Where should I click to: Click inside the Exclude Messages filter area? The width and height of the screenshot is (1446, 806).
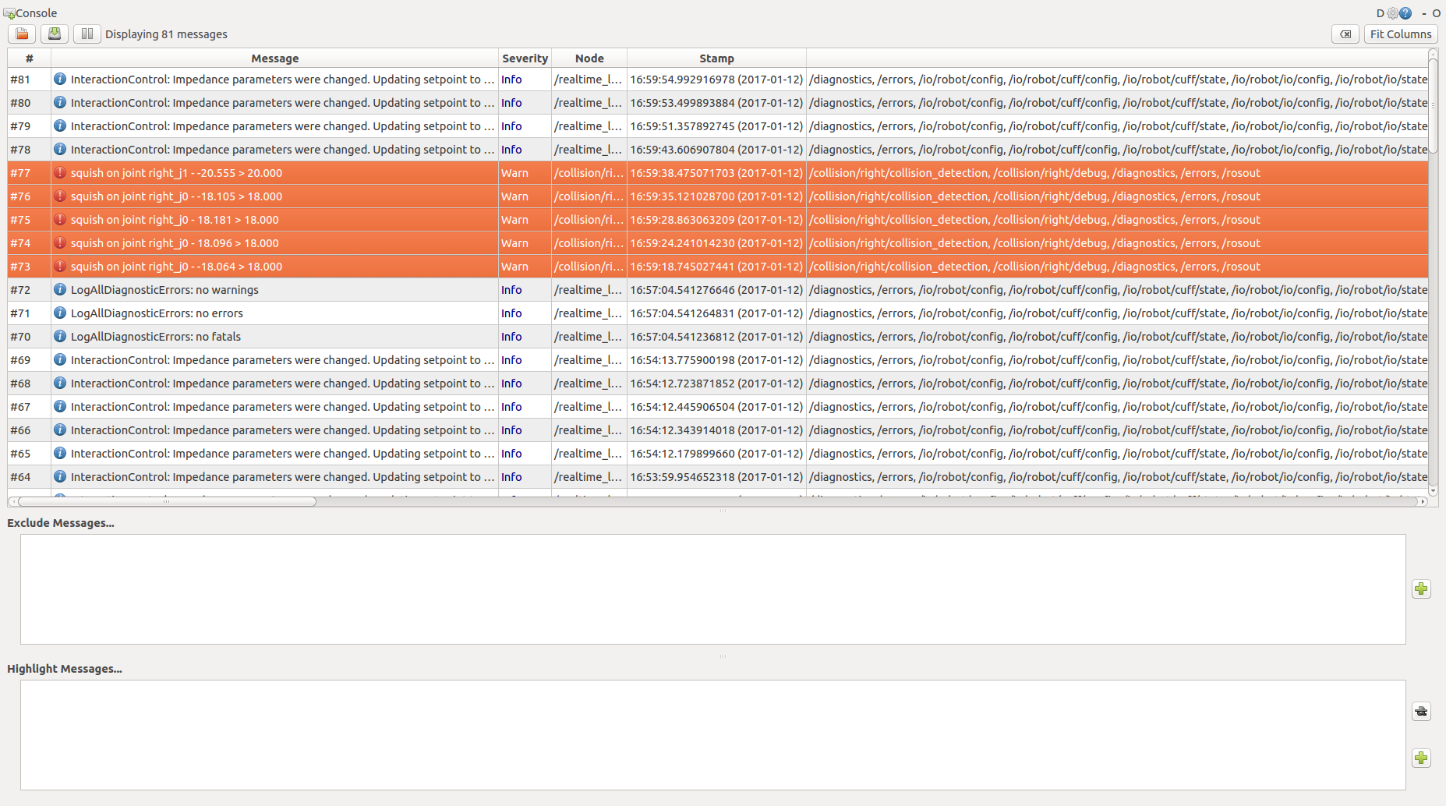[712, 589]
